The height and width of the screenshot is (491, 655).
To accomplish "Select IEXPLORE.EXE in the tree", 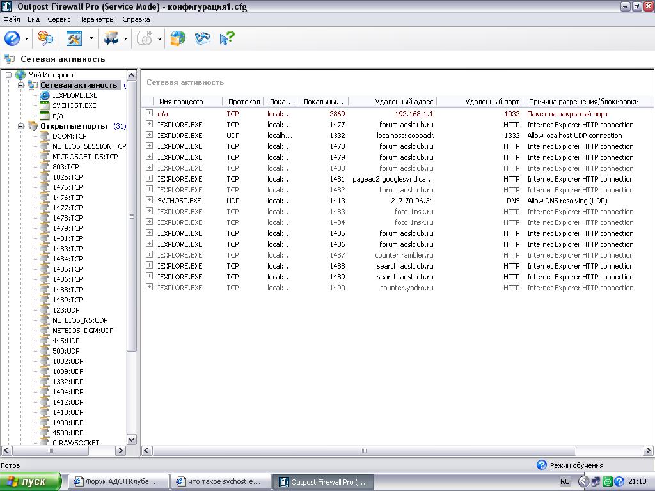I will pyautogui.click(x=75, y=95).
